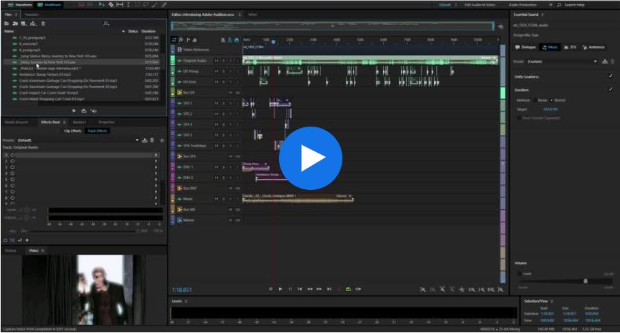Delete selected file with trash icon in Files panel
The width and height of the screenshot is (620, 333).
click(43, 23)
